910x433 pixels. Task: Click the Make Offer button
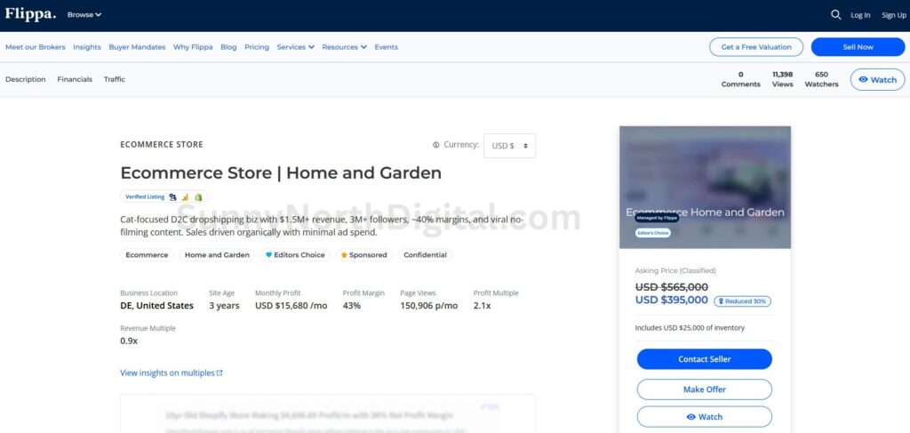[x=704, y=389]
